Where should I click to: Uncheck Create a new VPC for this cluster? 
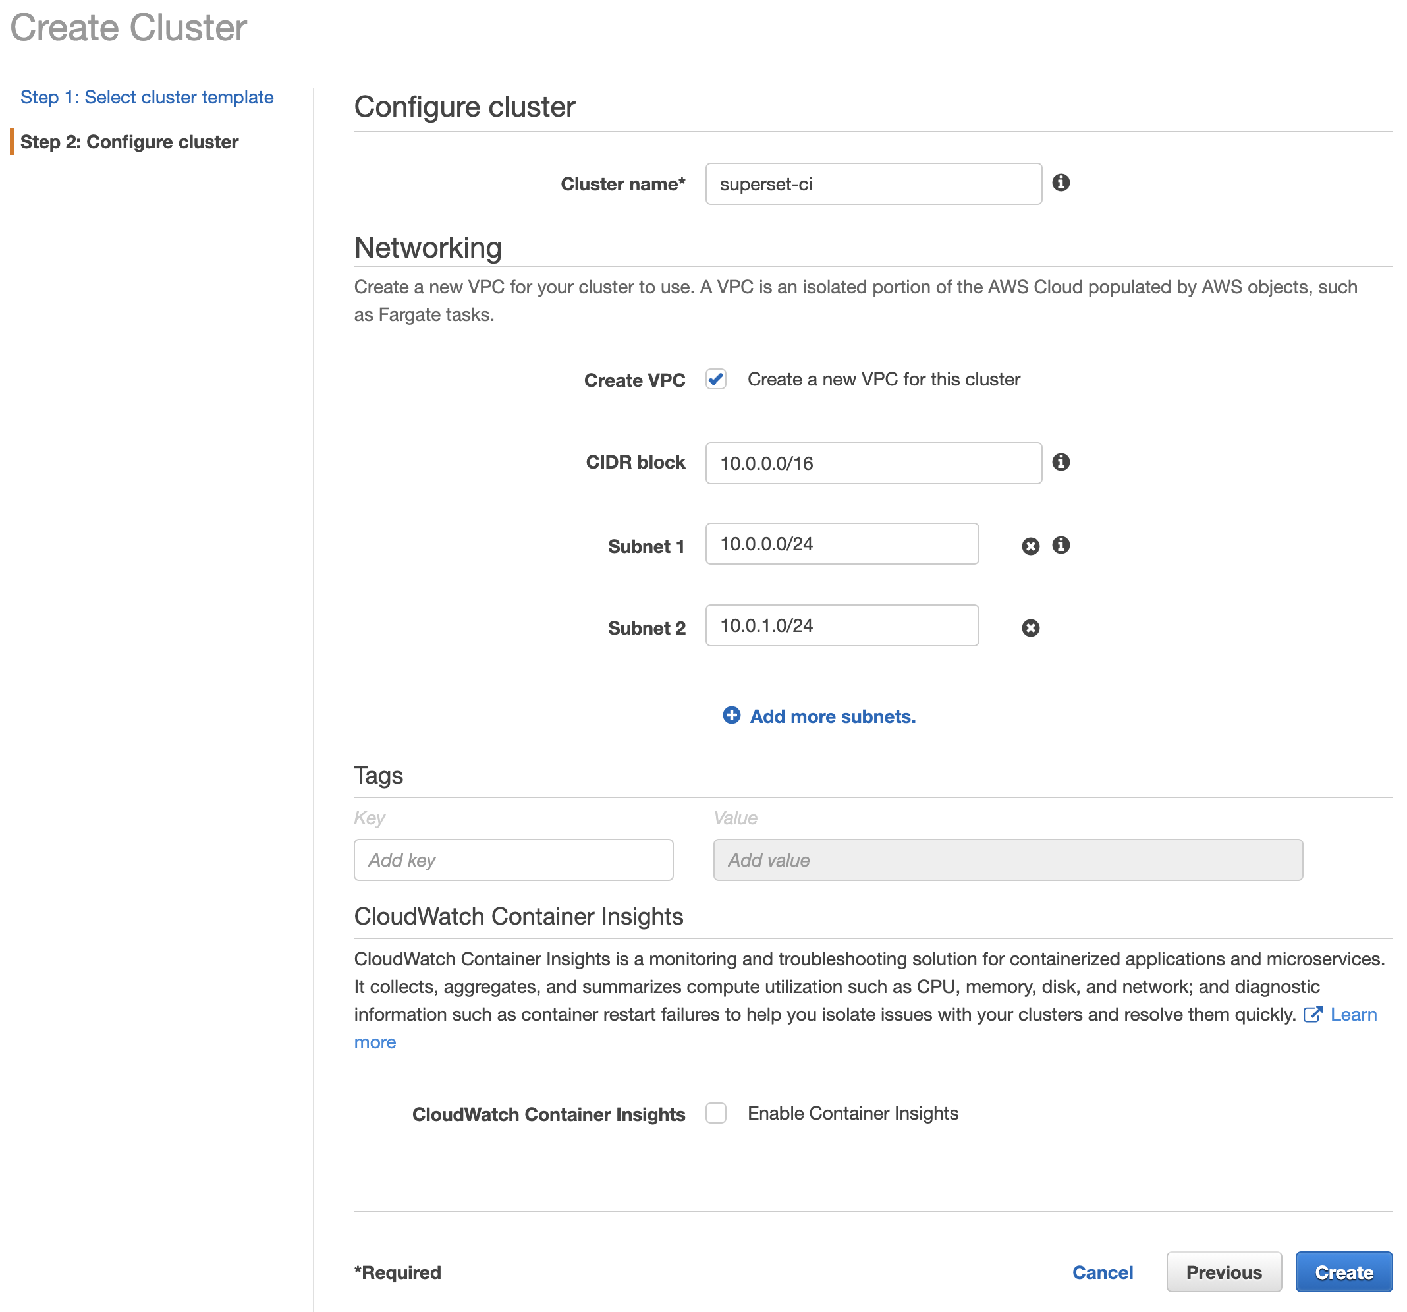click(715, 380)
